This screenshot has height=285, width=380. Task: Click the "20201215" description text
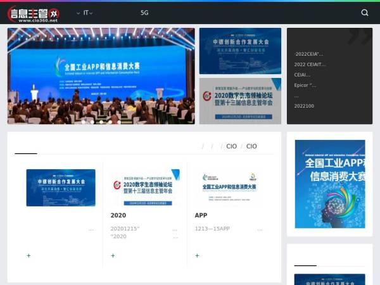pyautogui.click(x=125, y=229)
